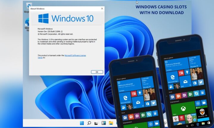Open Skype tile on the right phone

[x=196, y=94]
